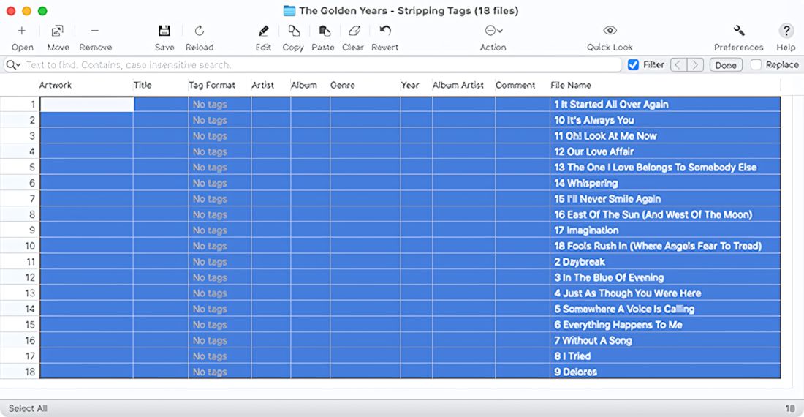Select '5 Somewhere A Voice Is Calling'
The image size is (804, 417).
click(624, 309)
